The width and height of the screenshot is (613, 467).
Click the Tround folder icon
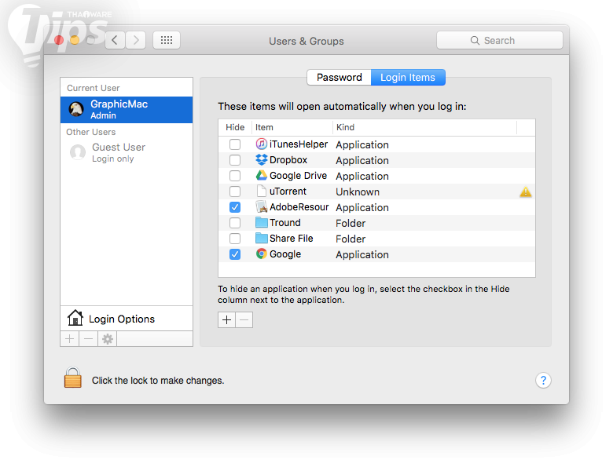pos(261,223)
